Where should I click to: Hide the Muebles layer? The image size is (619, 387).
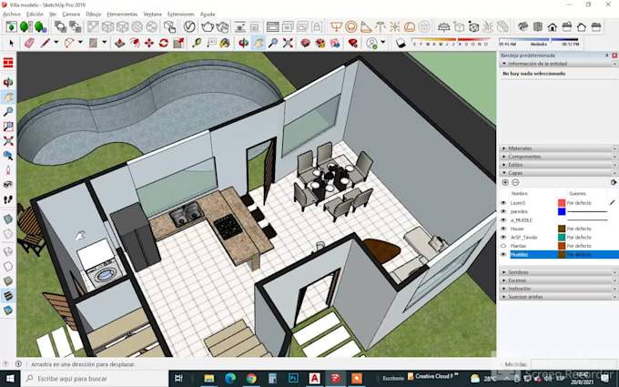503,255
